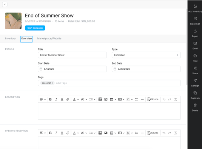Viewport: 202px width, 149px height.
Task: Open font size dropdown in Description editor
Action: point(84,99)
